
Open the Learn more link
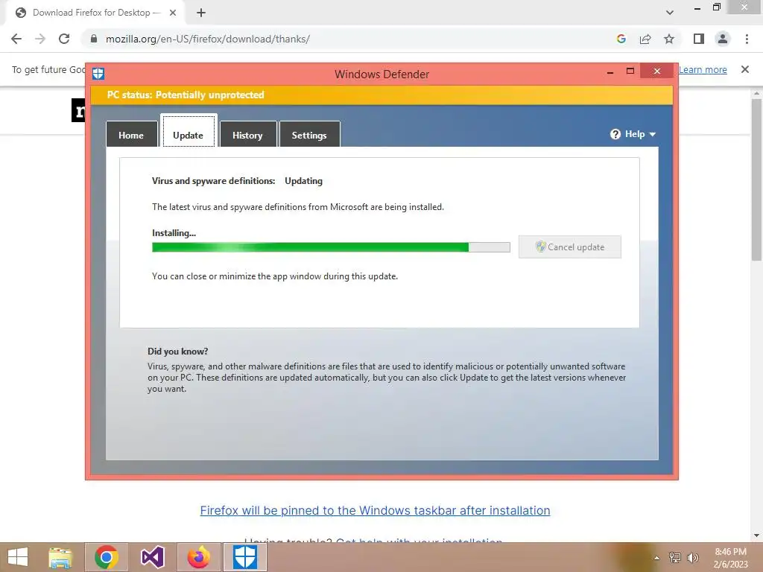point(703,69)
